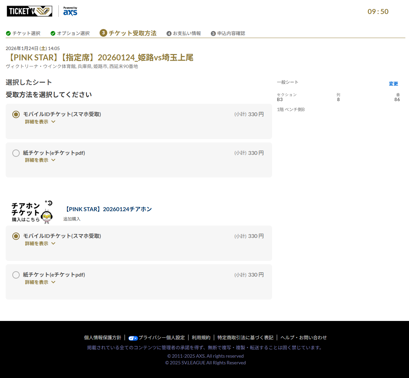Screen dimensions: 409x378
Task: Click the step 5 circle icon
Action: (x=213, y=34)
